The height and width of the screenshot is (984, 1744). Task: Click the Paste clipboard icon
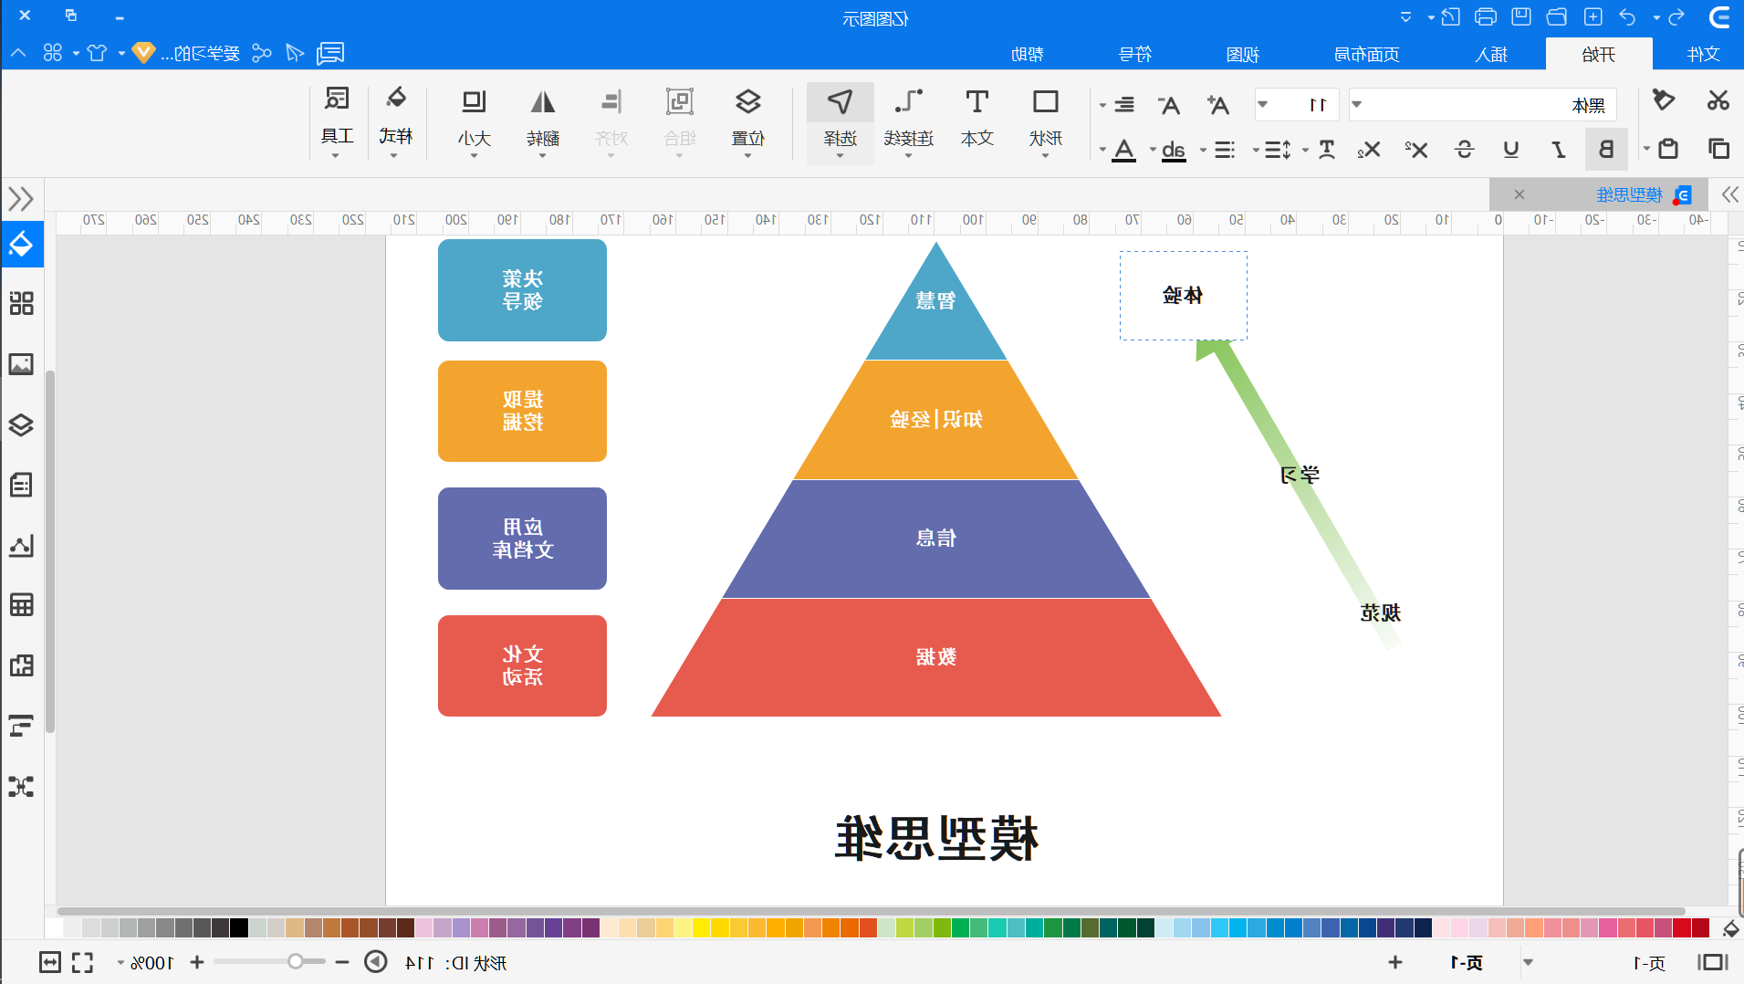pos(1668,148)
